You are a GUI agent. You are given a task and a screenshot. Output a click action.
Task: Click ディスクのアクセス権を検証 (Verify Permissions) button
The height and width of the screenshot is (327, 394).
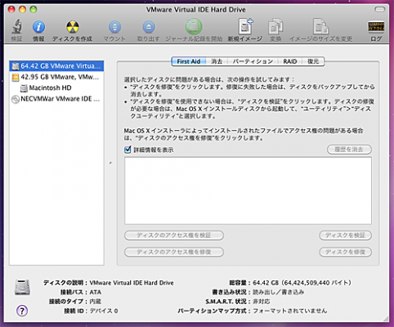[174, 235]
